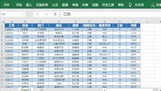Add a new sheet with plus icon
The width and height of the screenshot is (161, 91).
[x=41, y=90]
